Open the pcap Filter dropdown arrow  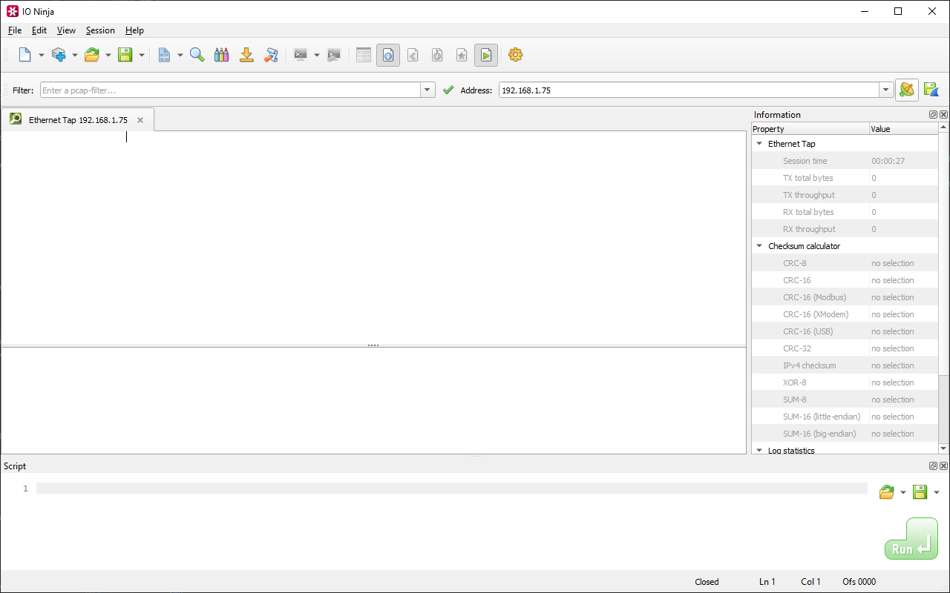[x=427, y=90]
